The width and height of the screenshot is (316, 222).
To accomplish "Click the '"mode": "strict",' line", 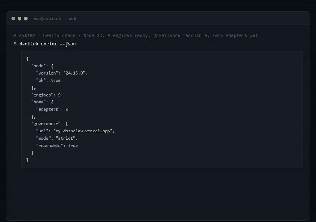I will [57, 138].
